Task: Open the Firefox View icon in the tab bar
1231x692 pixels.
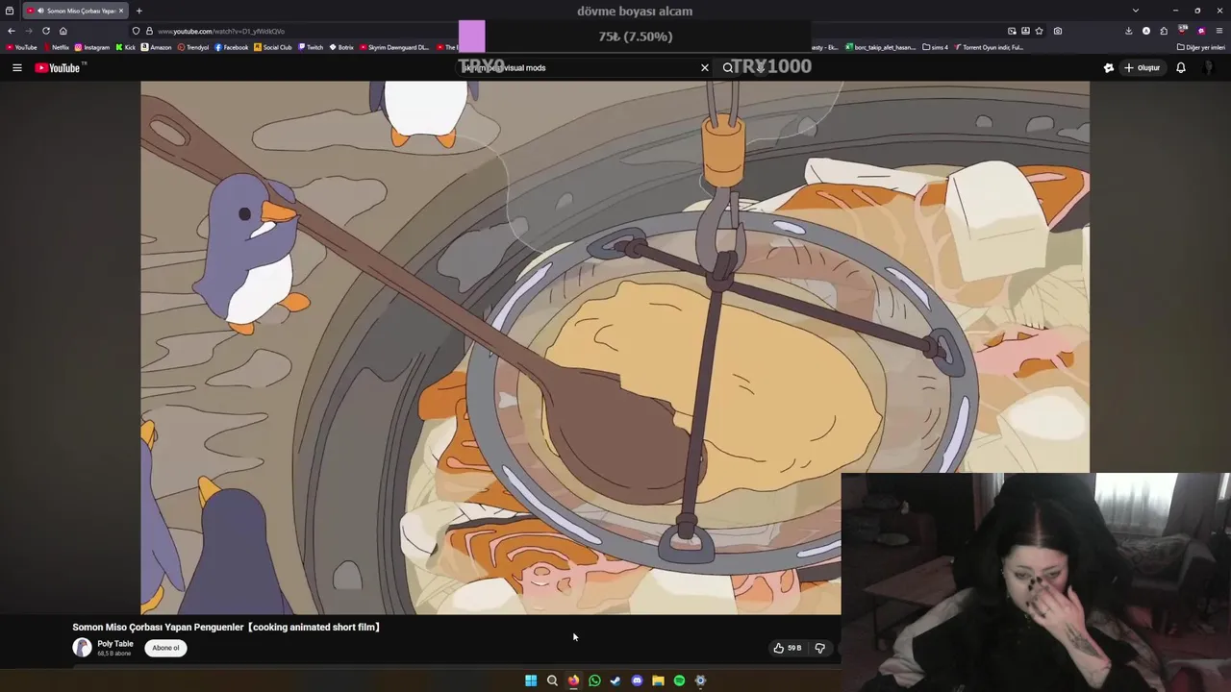Action: coord(10,11)
